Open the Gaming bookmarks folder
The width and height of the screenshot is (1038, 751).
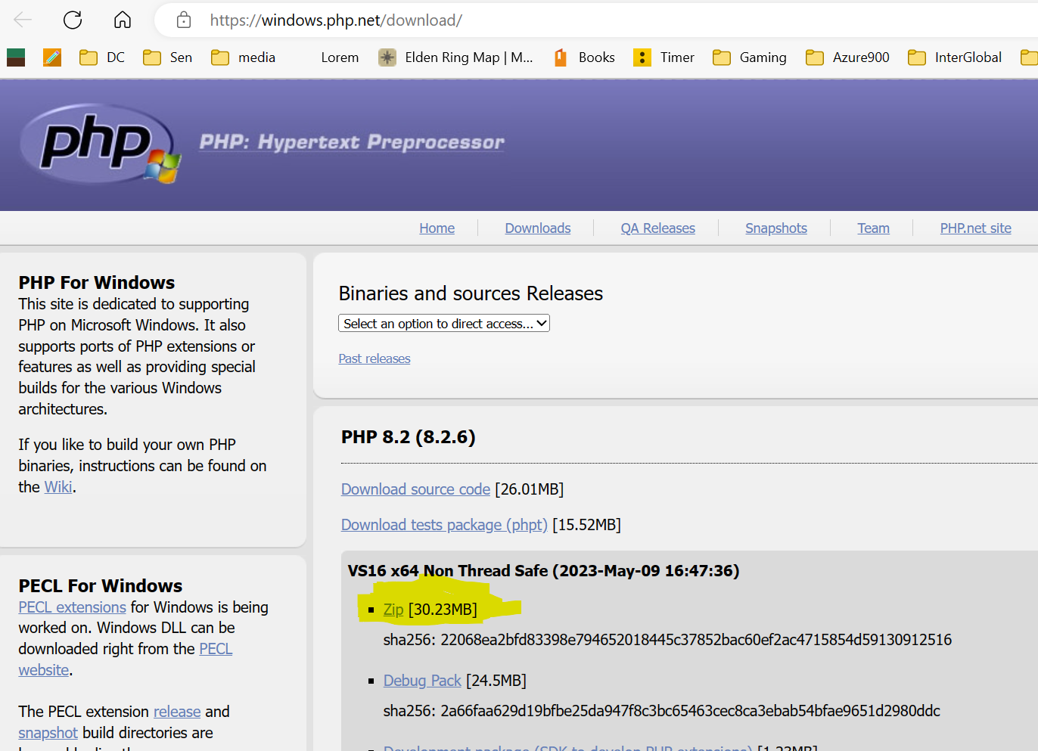[749, 57]
